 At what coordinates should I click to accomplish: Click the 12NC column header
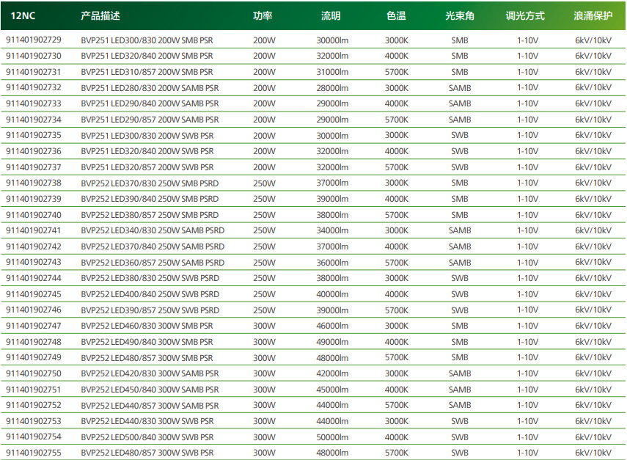coord(23,15)
